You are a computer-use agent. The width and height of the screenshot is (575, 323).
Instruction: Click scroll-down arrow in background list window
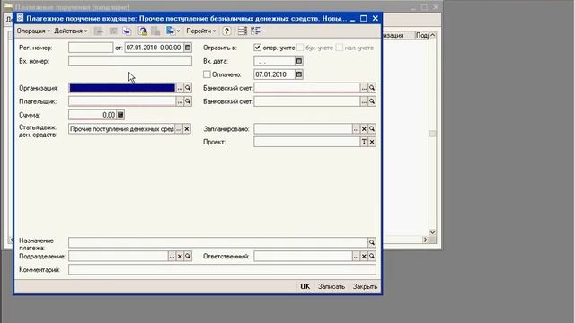[432, 232]
